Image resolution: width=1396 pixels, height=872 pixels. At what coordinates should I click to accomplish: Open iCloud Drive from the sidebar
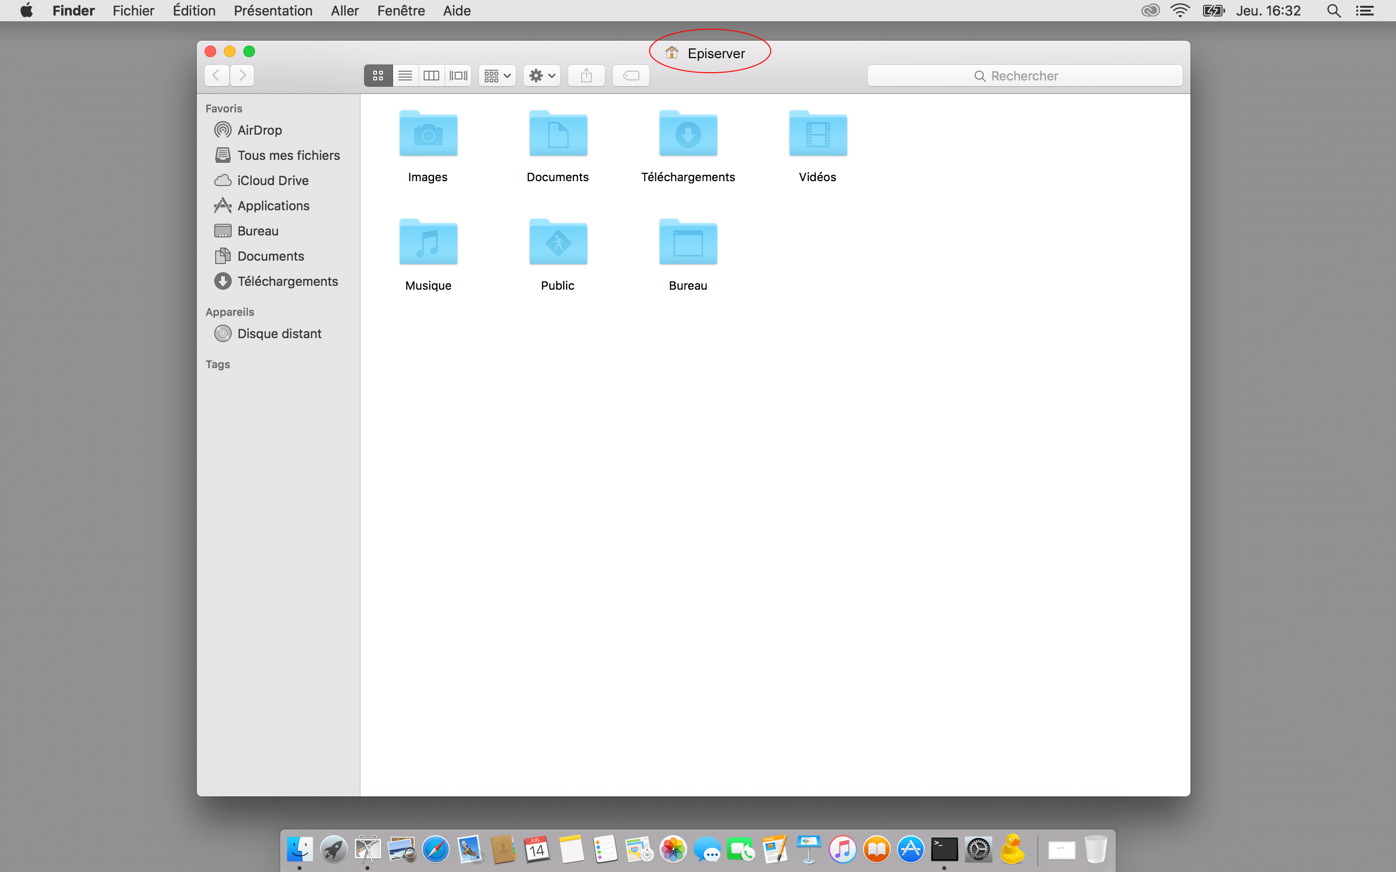[x=261, y=181]
